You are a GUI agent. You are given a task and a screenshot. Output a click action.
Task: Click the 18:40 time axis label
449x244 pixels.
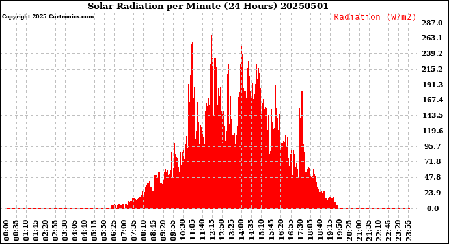click(x=320, y=231)
